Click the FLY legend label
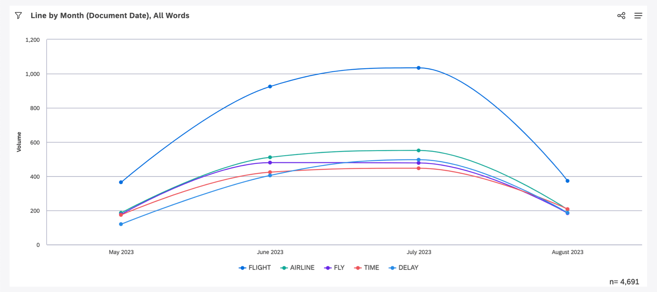The image size is (657, 292). (x=338, y=267)
